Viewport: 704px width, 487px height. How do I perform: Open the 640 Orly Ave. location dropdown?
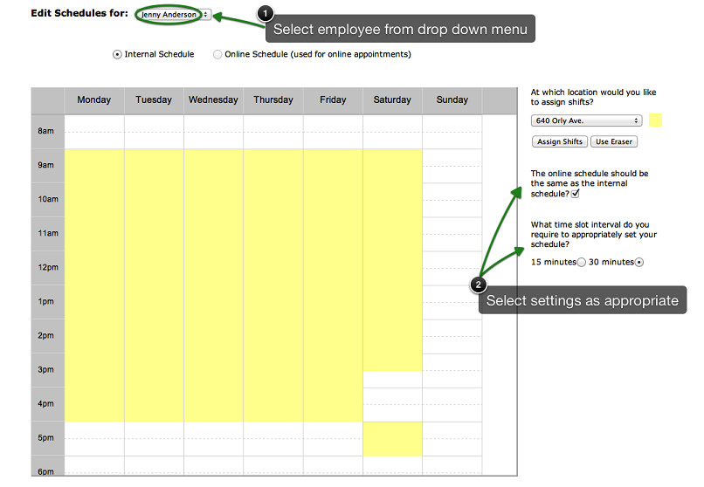586,120
